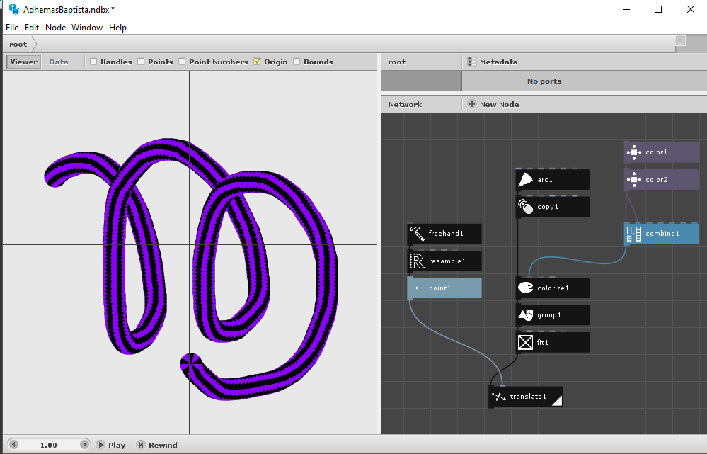This screenshot has height=454, width=707.
Task: Enable the Bounds checkbox
Action: pyautogui.click(x=297, y=62)
